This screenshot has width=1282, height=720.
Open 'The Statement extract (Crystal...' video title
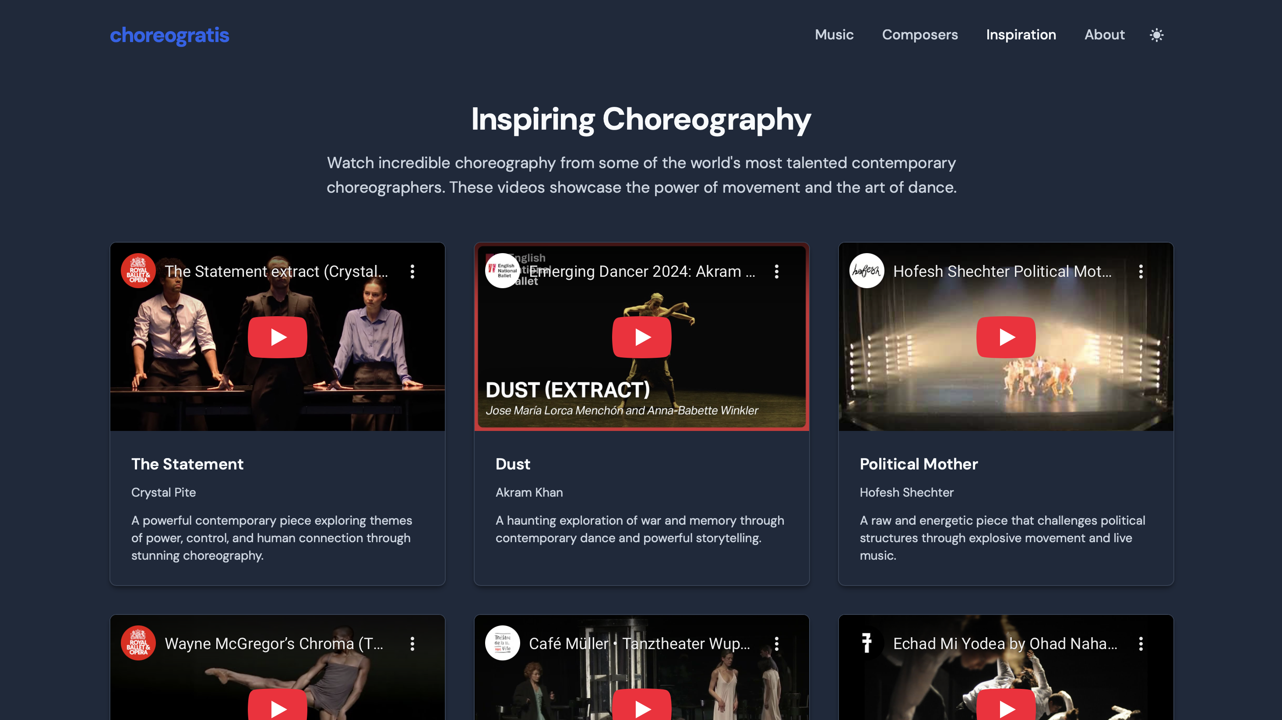(276, 272)
